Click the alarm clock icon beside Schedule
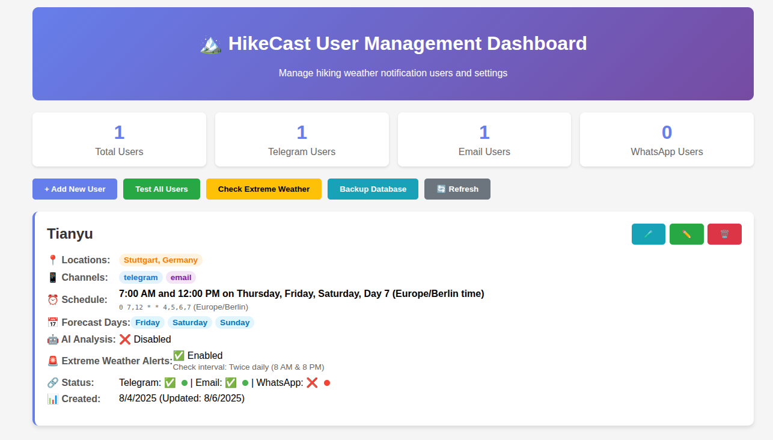 point(53,300)
